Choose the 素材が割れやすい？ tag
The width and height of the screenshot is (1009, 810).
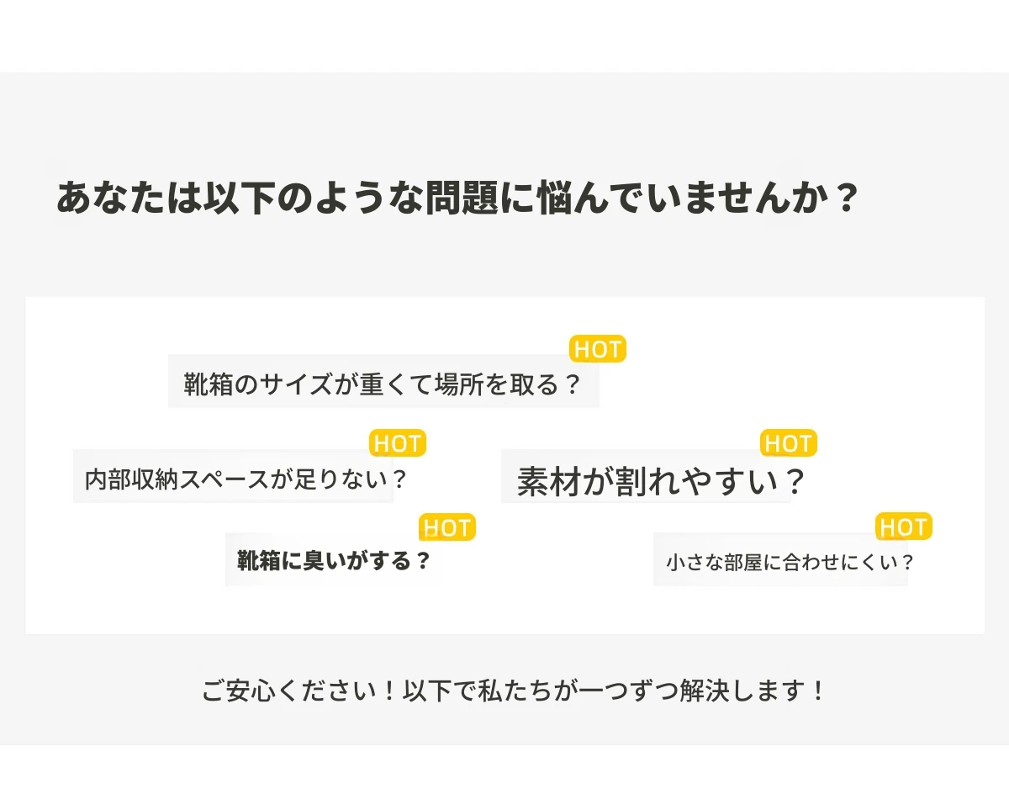point(646,482)
